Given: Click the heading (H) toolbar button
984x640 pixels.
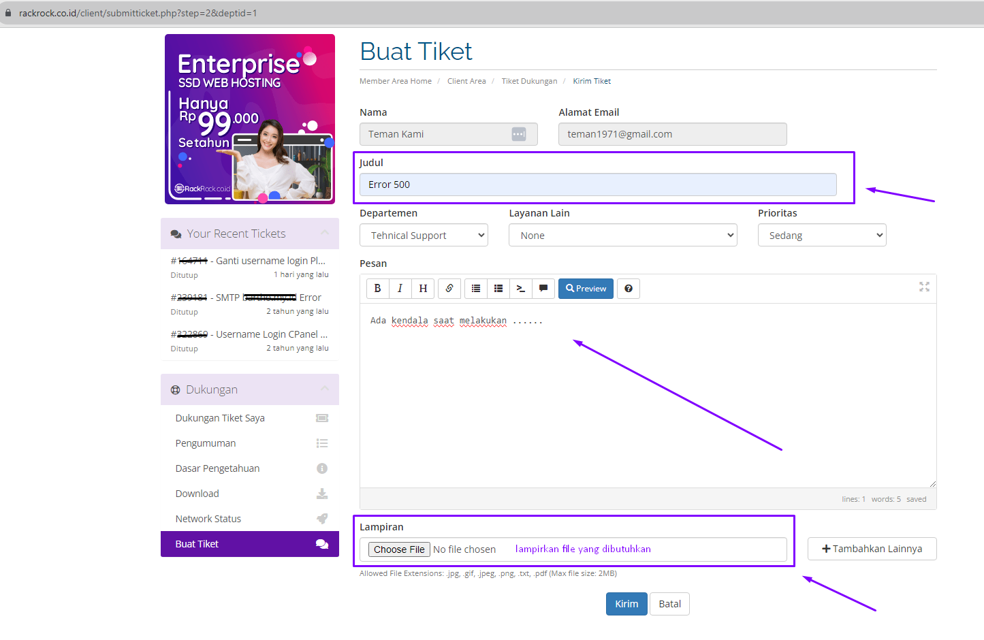Looking at the screenshot, I should 423,289.
